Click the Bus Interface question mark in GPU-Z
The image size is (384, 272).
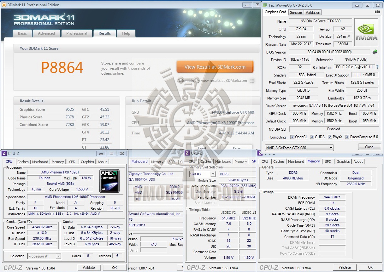click(x=377, y=67)
